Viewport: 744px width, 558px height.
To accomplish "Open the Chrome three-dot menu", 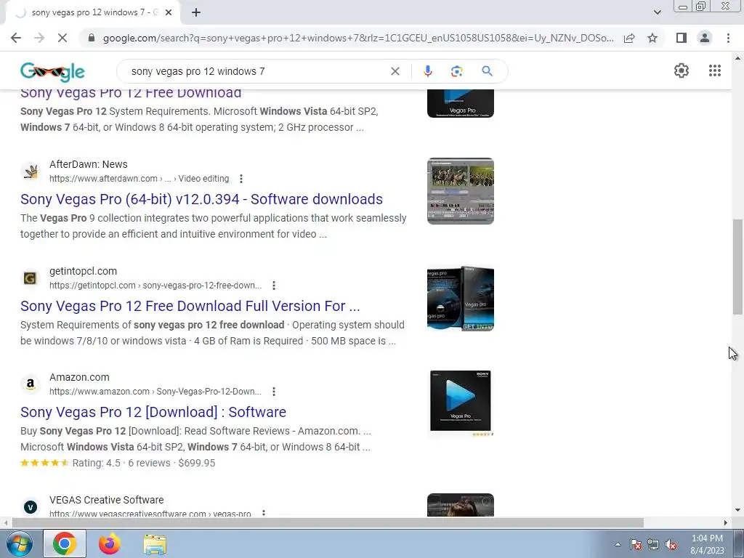I will tap(728, 38).
